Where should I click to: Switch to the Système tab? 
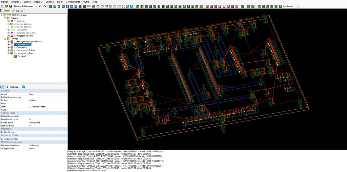pyautogui.click(x=18, y=11)
